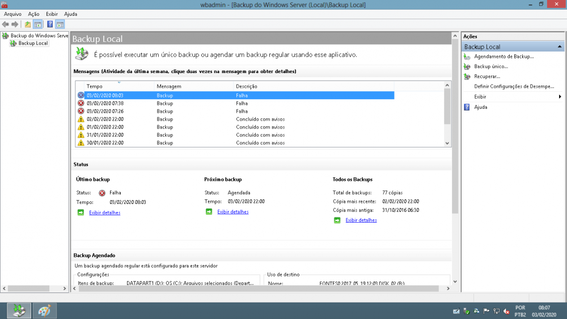
Task: Collapse the Backup Local actions section
Action: [x=560, y=46]
